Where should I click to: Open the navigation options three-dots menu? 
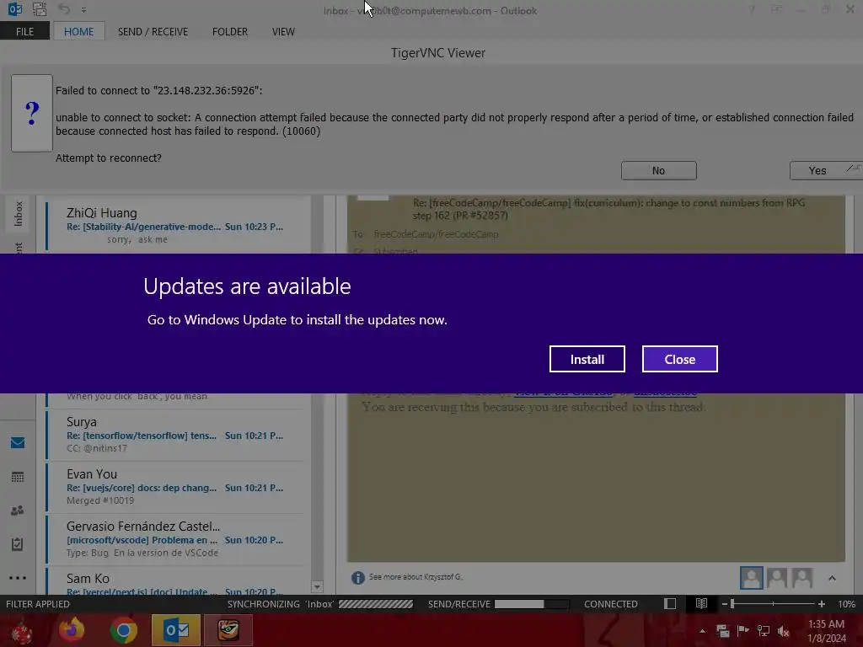(18, 578)
